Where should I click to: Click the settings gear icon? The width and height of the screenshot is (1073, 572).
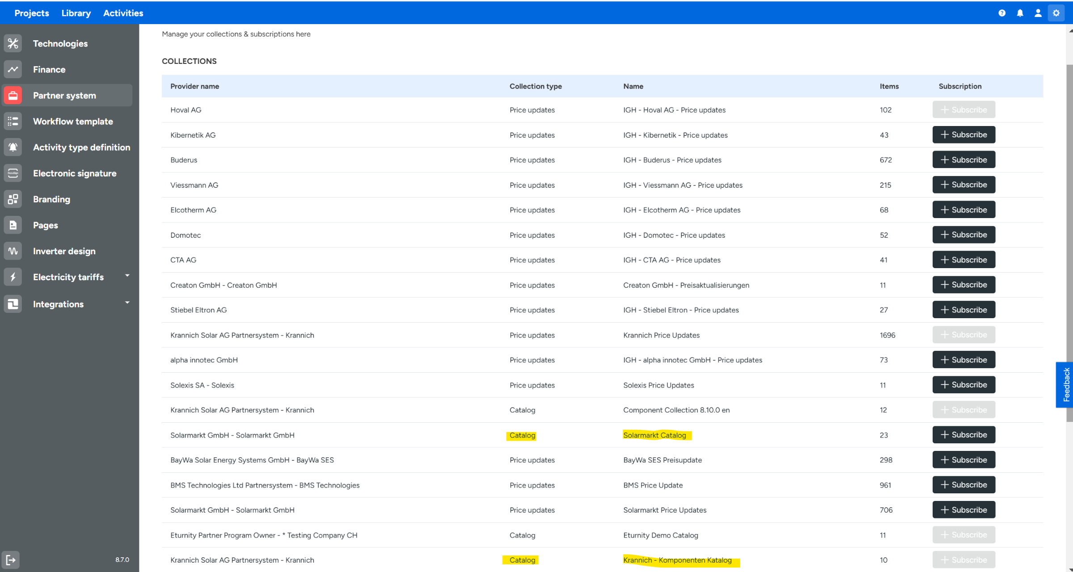coord(1056,13)
